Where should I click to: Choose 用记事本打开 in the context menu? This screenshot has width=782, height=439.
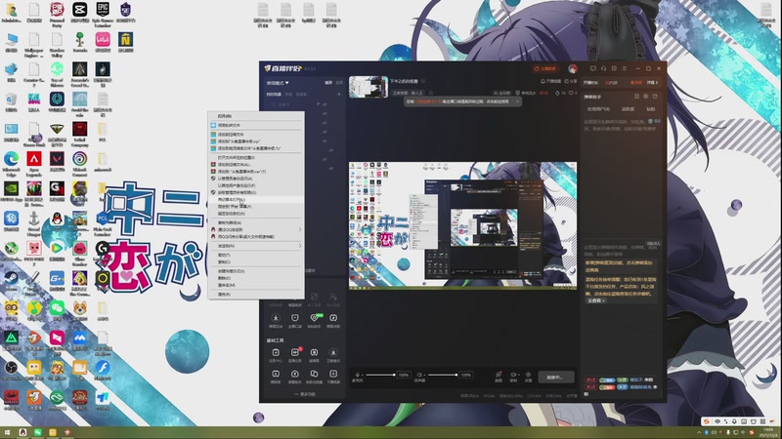pyautogui.click(x=256, y=199)
